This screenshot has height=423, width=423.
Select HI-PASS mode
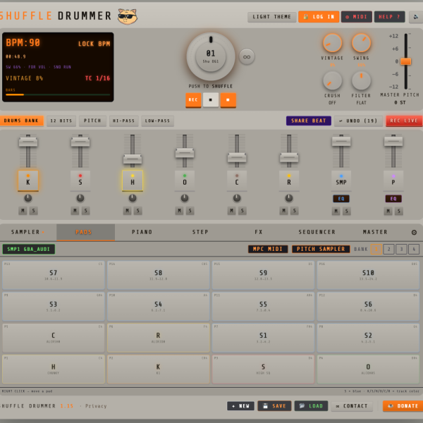(123, 121)
